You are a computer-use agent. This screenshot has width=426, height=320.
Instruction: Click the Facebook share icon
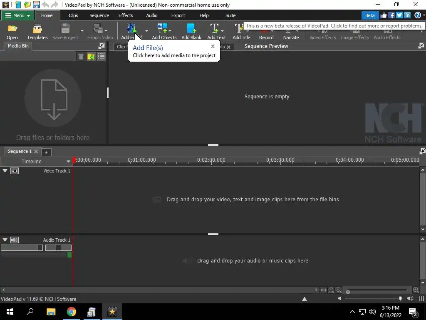pos(391,15)
